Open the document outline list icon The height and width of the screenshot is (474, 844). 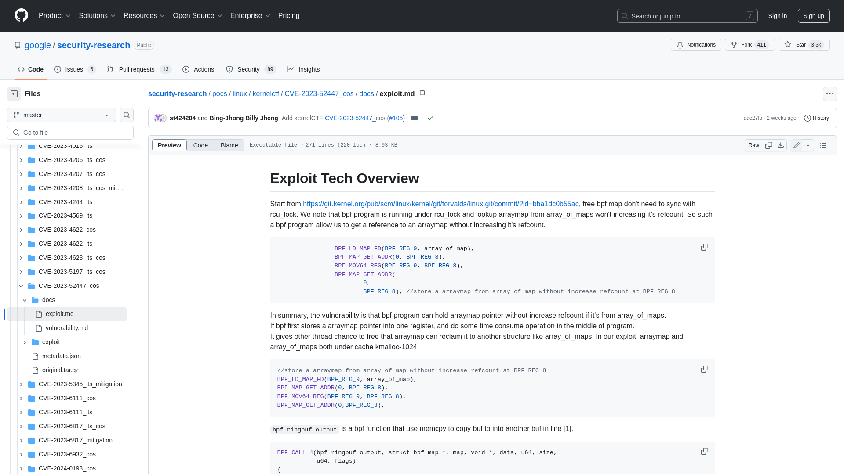pos(823,145)
